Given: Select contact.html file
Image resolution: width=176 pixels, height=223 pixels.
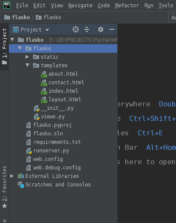Looking at the screenshot, I should [63, 83].
